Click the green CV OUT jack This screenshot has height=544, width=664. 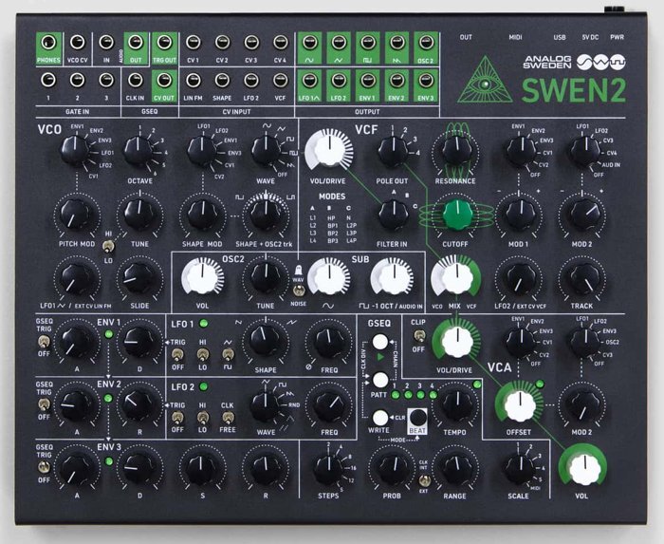pyautogui.click(x=164, y=80)
